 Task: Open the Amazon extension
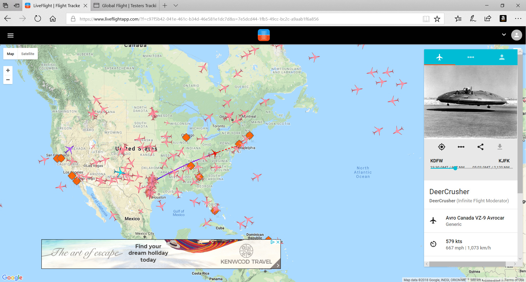tap(503, 19)
